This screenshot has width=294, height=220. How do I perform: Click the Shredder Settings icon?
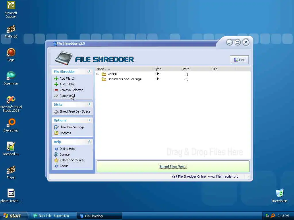click(56, 127)
